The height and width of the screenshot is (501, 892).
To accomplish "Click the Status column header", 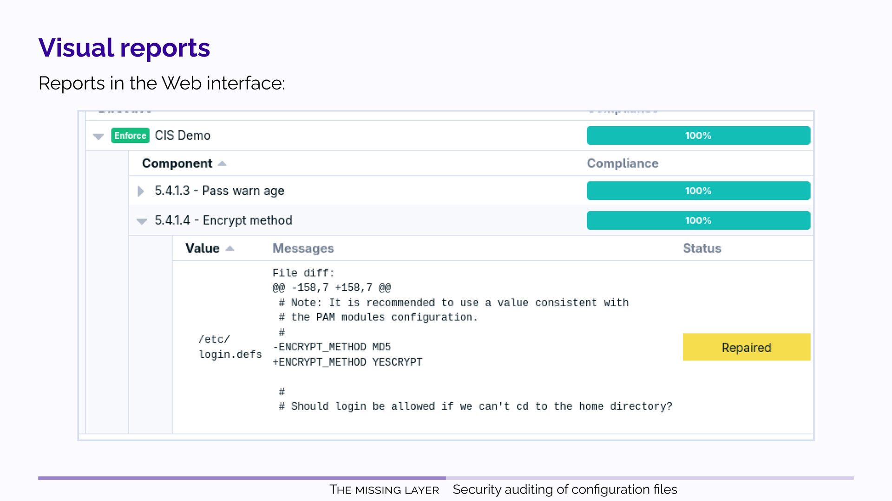I will (702, 248).
